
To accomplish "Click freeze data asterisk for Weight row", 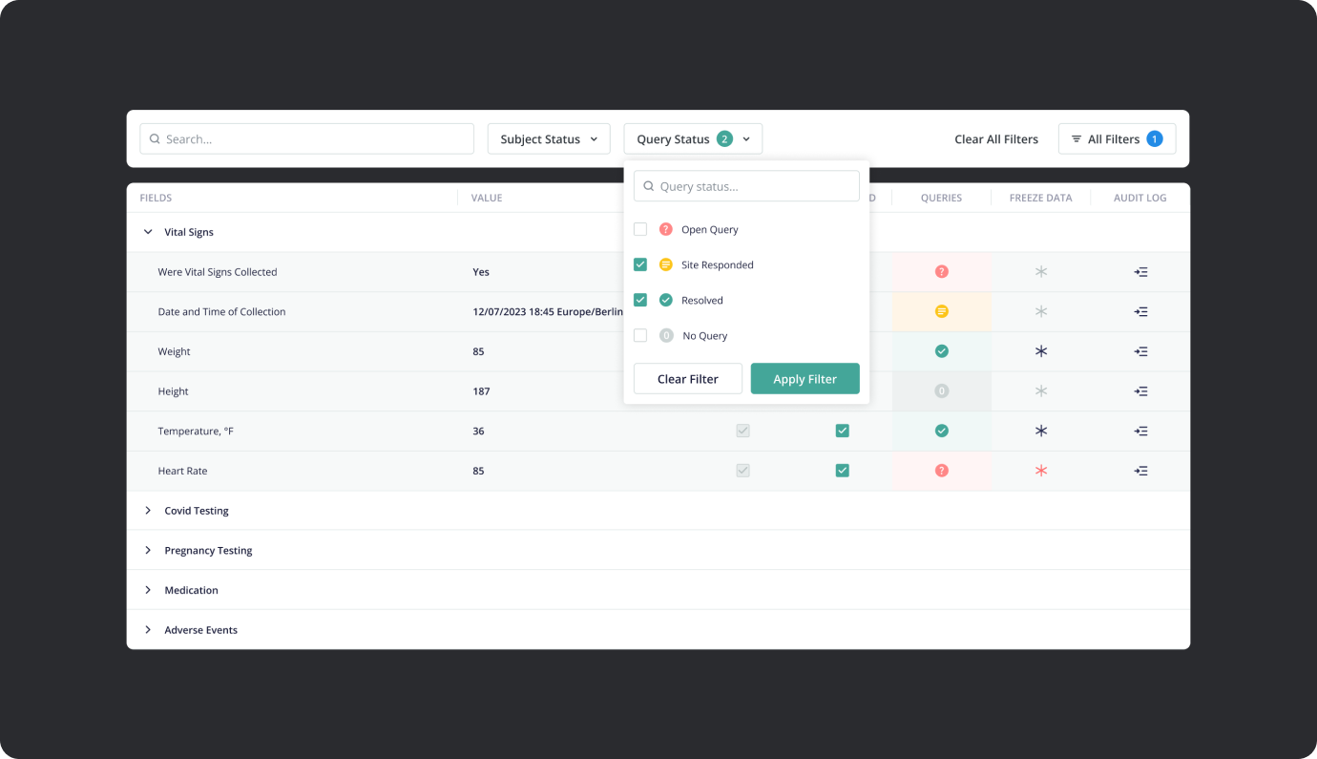I will 1041,351.
